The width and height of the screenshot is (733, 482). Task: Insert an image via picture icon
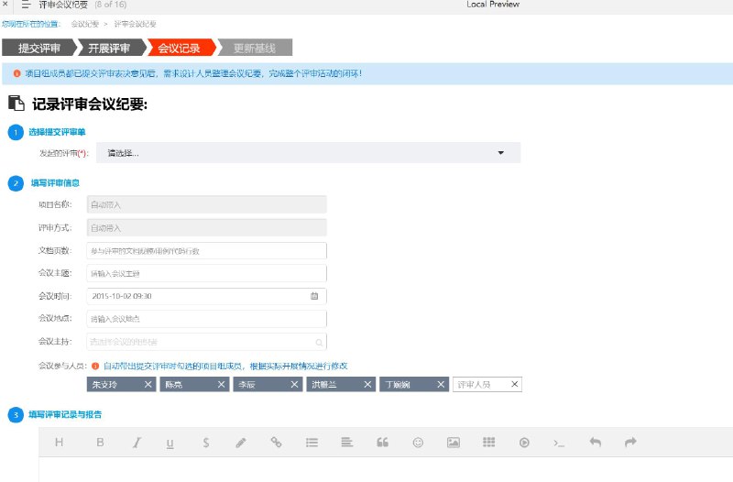[x=454, y=443]
